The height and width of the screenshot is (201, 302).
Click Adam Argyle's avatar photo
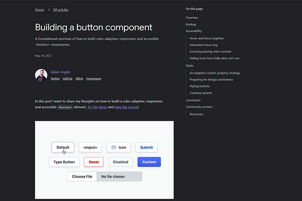click(x=41, y=75)
